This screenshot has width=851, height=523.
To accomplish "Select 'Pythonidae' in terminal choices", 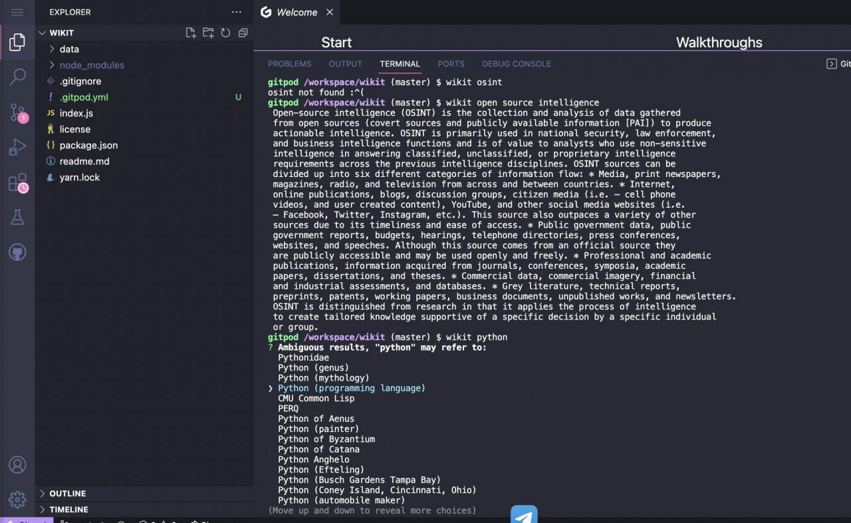I will (x=303, y=357).
